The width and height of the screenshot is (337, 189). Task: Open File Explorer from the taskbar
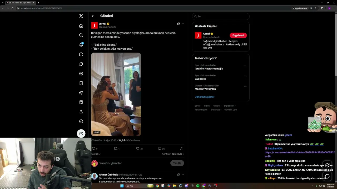point(175,186)
